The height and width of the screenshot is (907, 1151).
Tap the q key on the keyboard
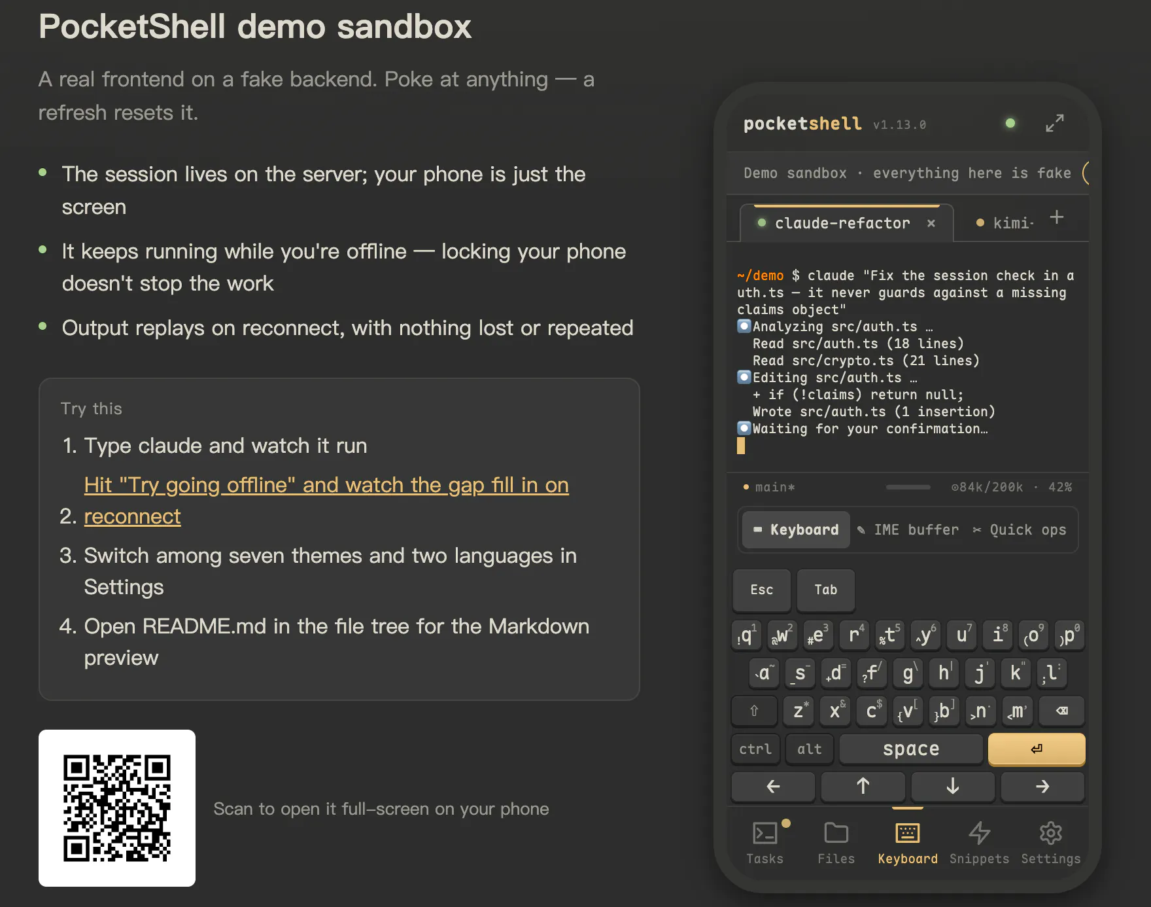pyautogui.click(x=746, y=635)
